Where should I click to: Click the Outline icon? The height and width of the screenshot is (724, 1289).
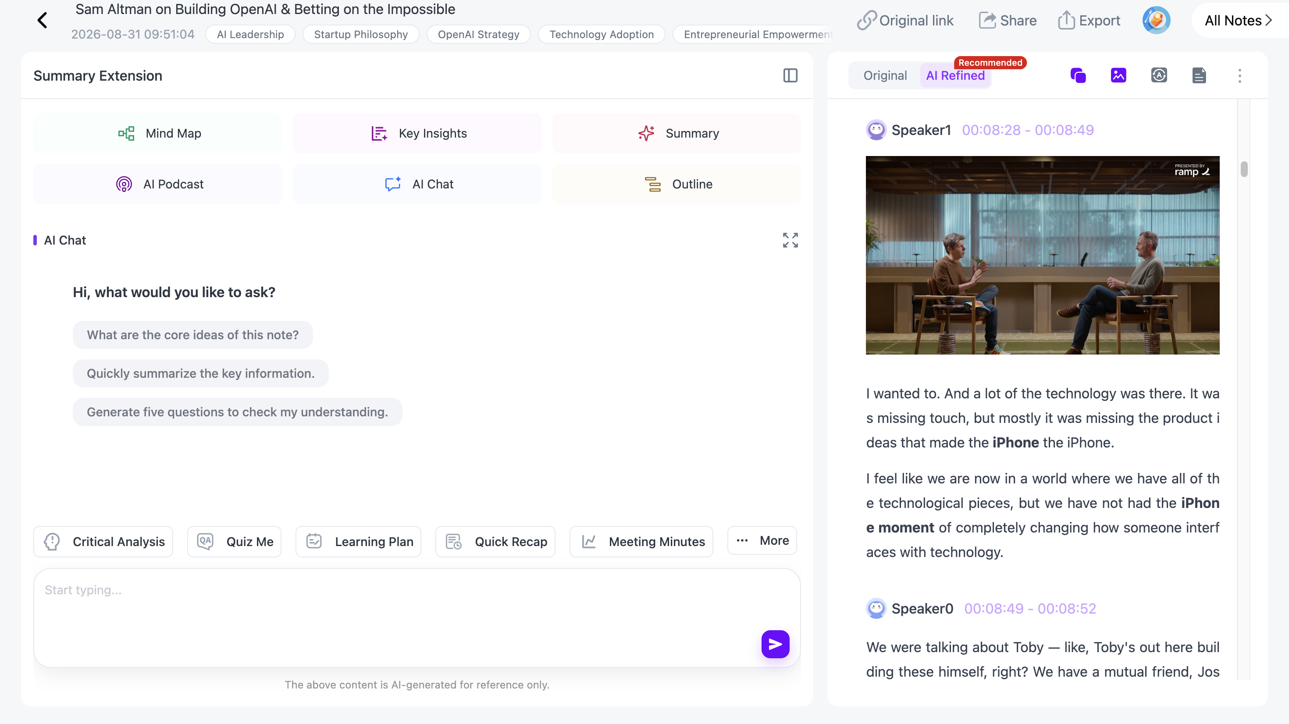652,184
